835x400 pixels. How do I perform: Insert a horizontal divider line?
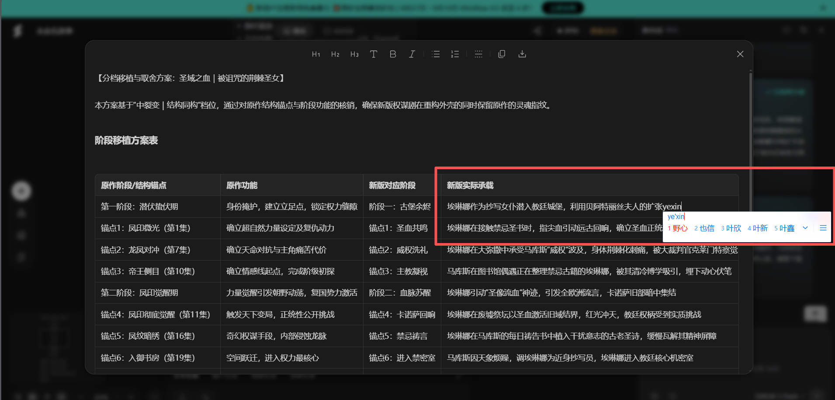click(x=478, y=54)
